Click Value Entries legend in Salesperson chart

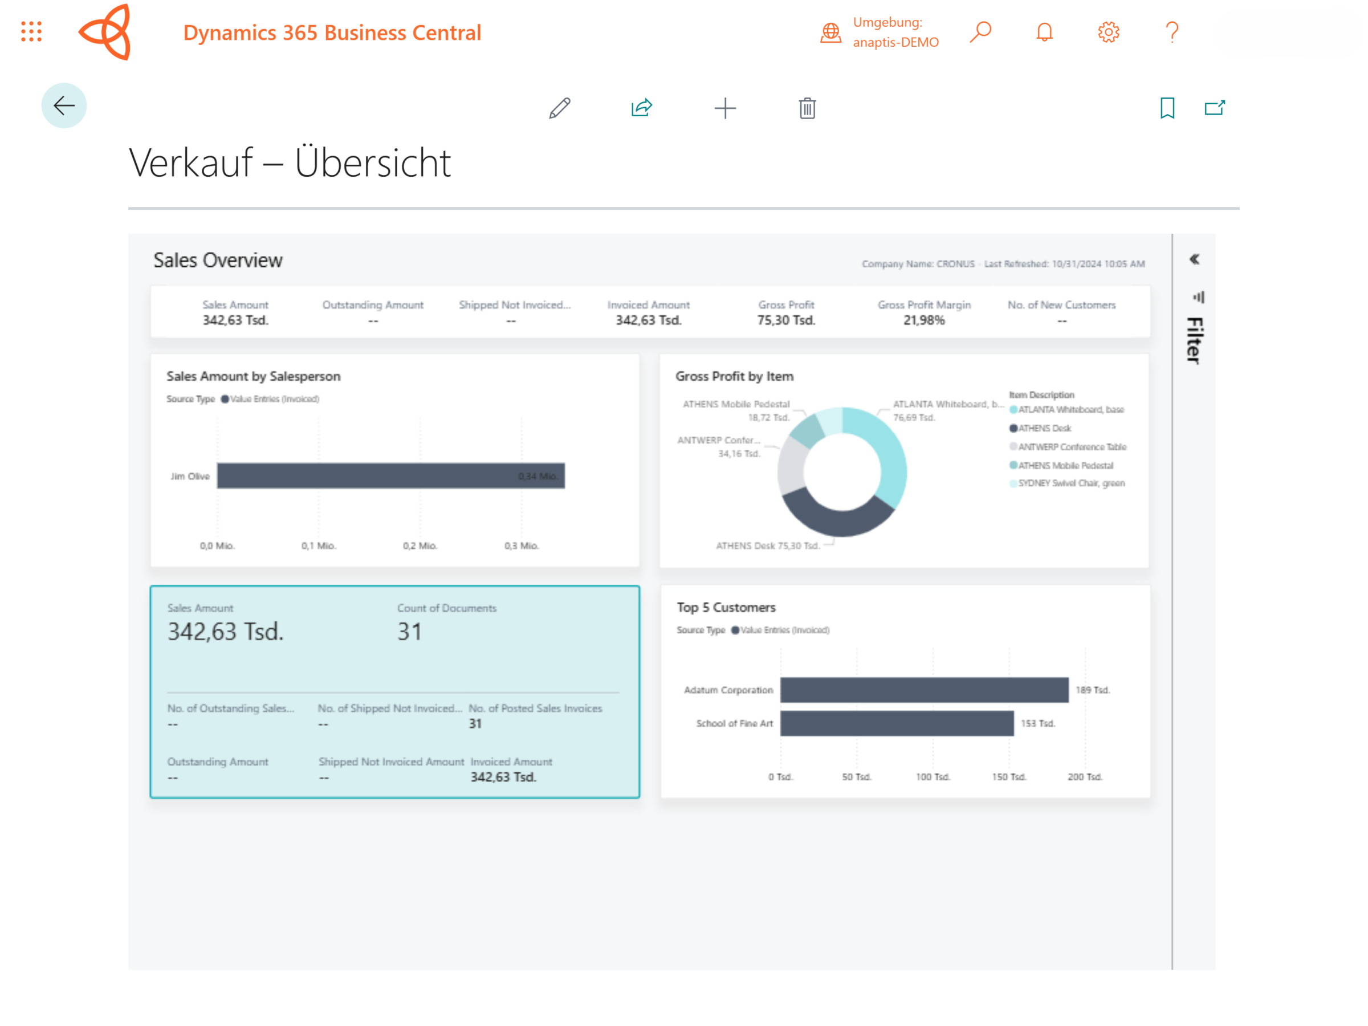(x=270, y=399)
